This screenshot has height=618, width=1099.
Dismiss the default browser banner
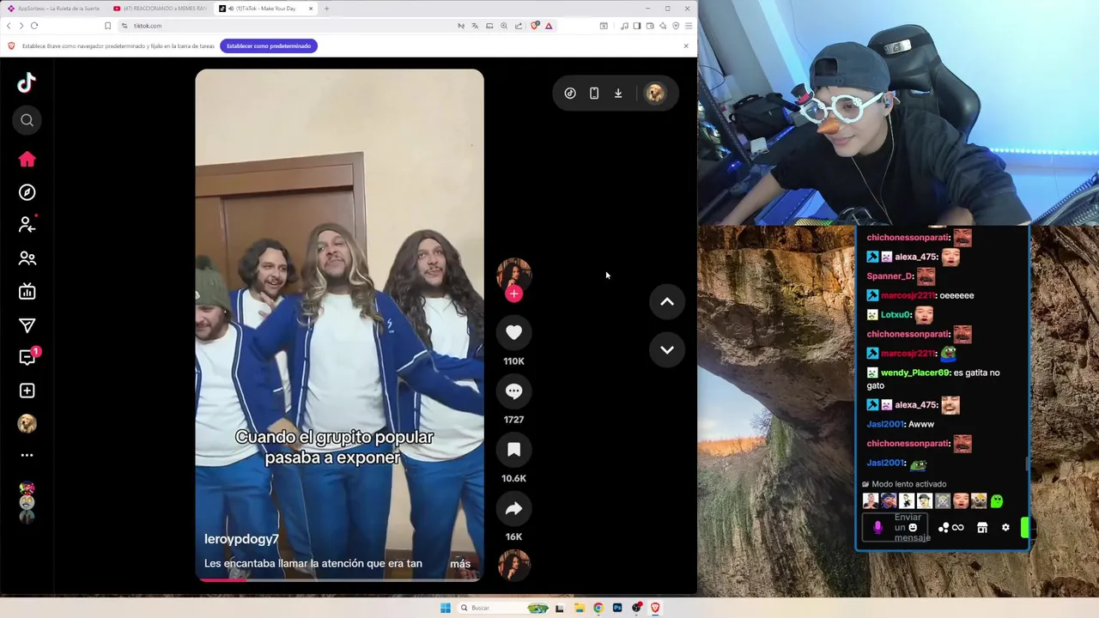686,45
